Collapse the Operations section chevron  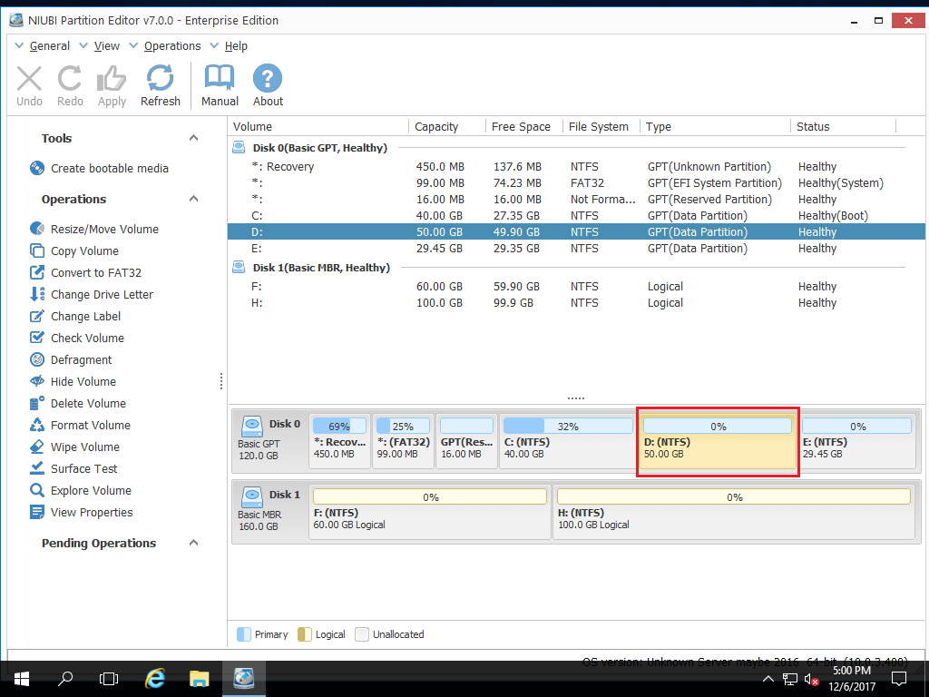click(193, 199)
